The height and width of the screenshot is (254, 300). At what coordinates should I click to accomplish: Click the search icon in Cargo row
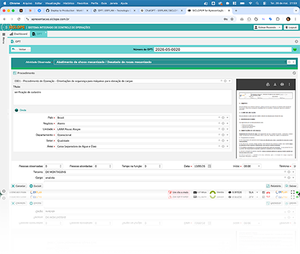[289, 178]
